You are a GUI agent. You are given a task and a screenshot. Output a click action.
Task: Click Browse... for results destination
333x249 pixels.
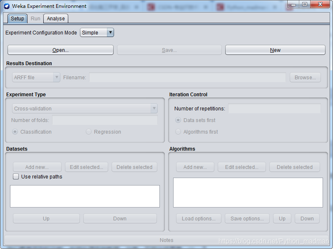tap(305, 78)
